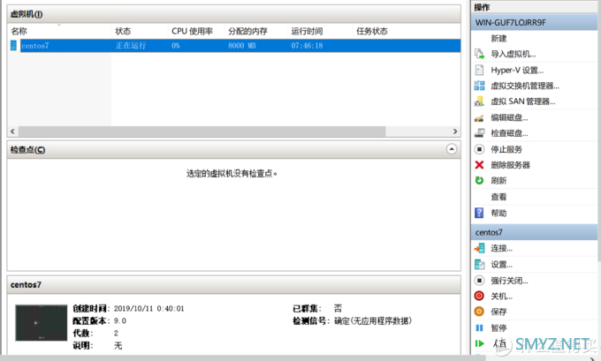Click the 检查磁盘... action text
Viewport: 601px width, 361px height.
click(509, 133)
